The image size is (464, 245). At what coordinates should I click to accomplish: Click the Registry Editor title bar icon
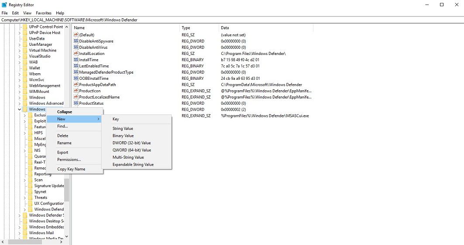click(4, 5)
